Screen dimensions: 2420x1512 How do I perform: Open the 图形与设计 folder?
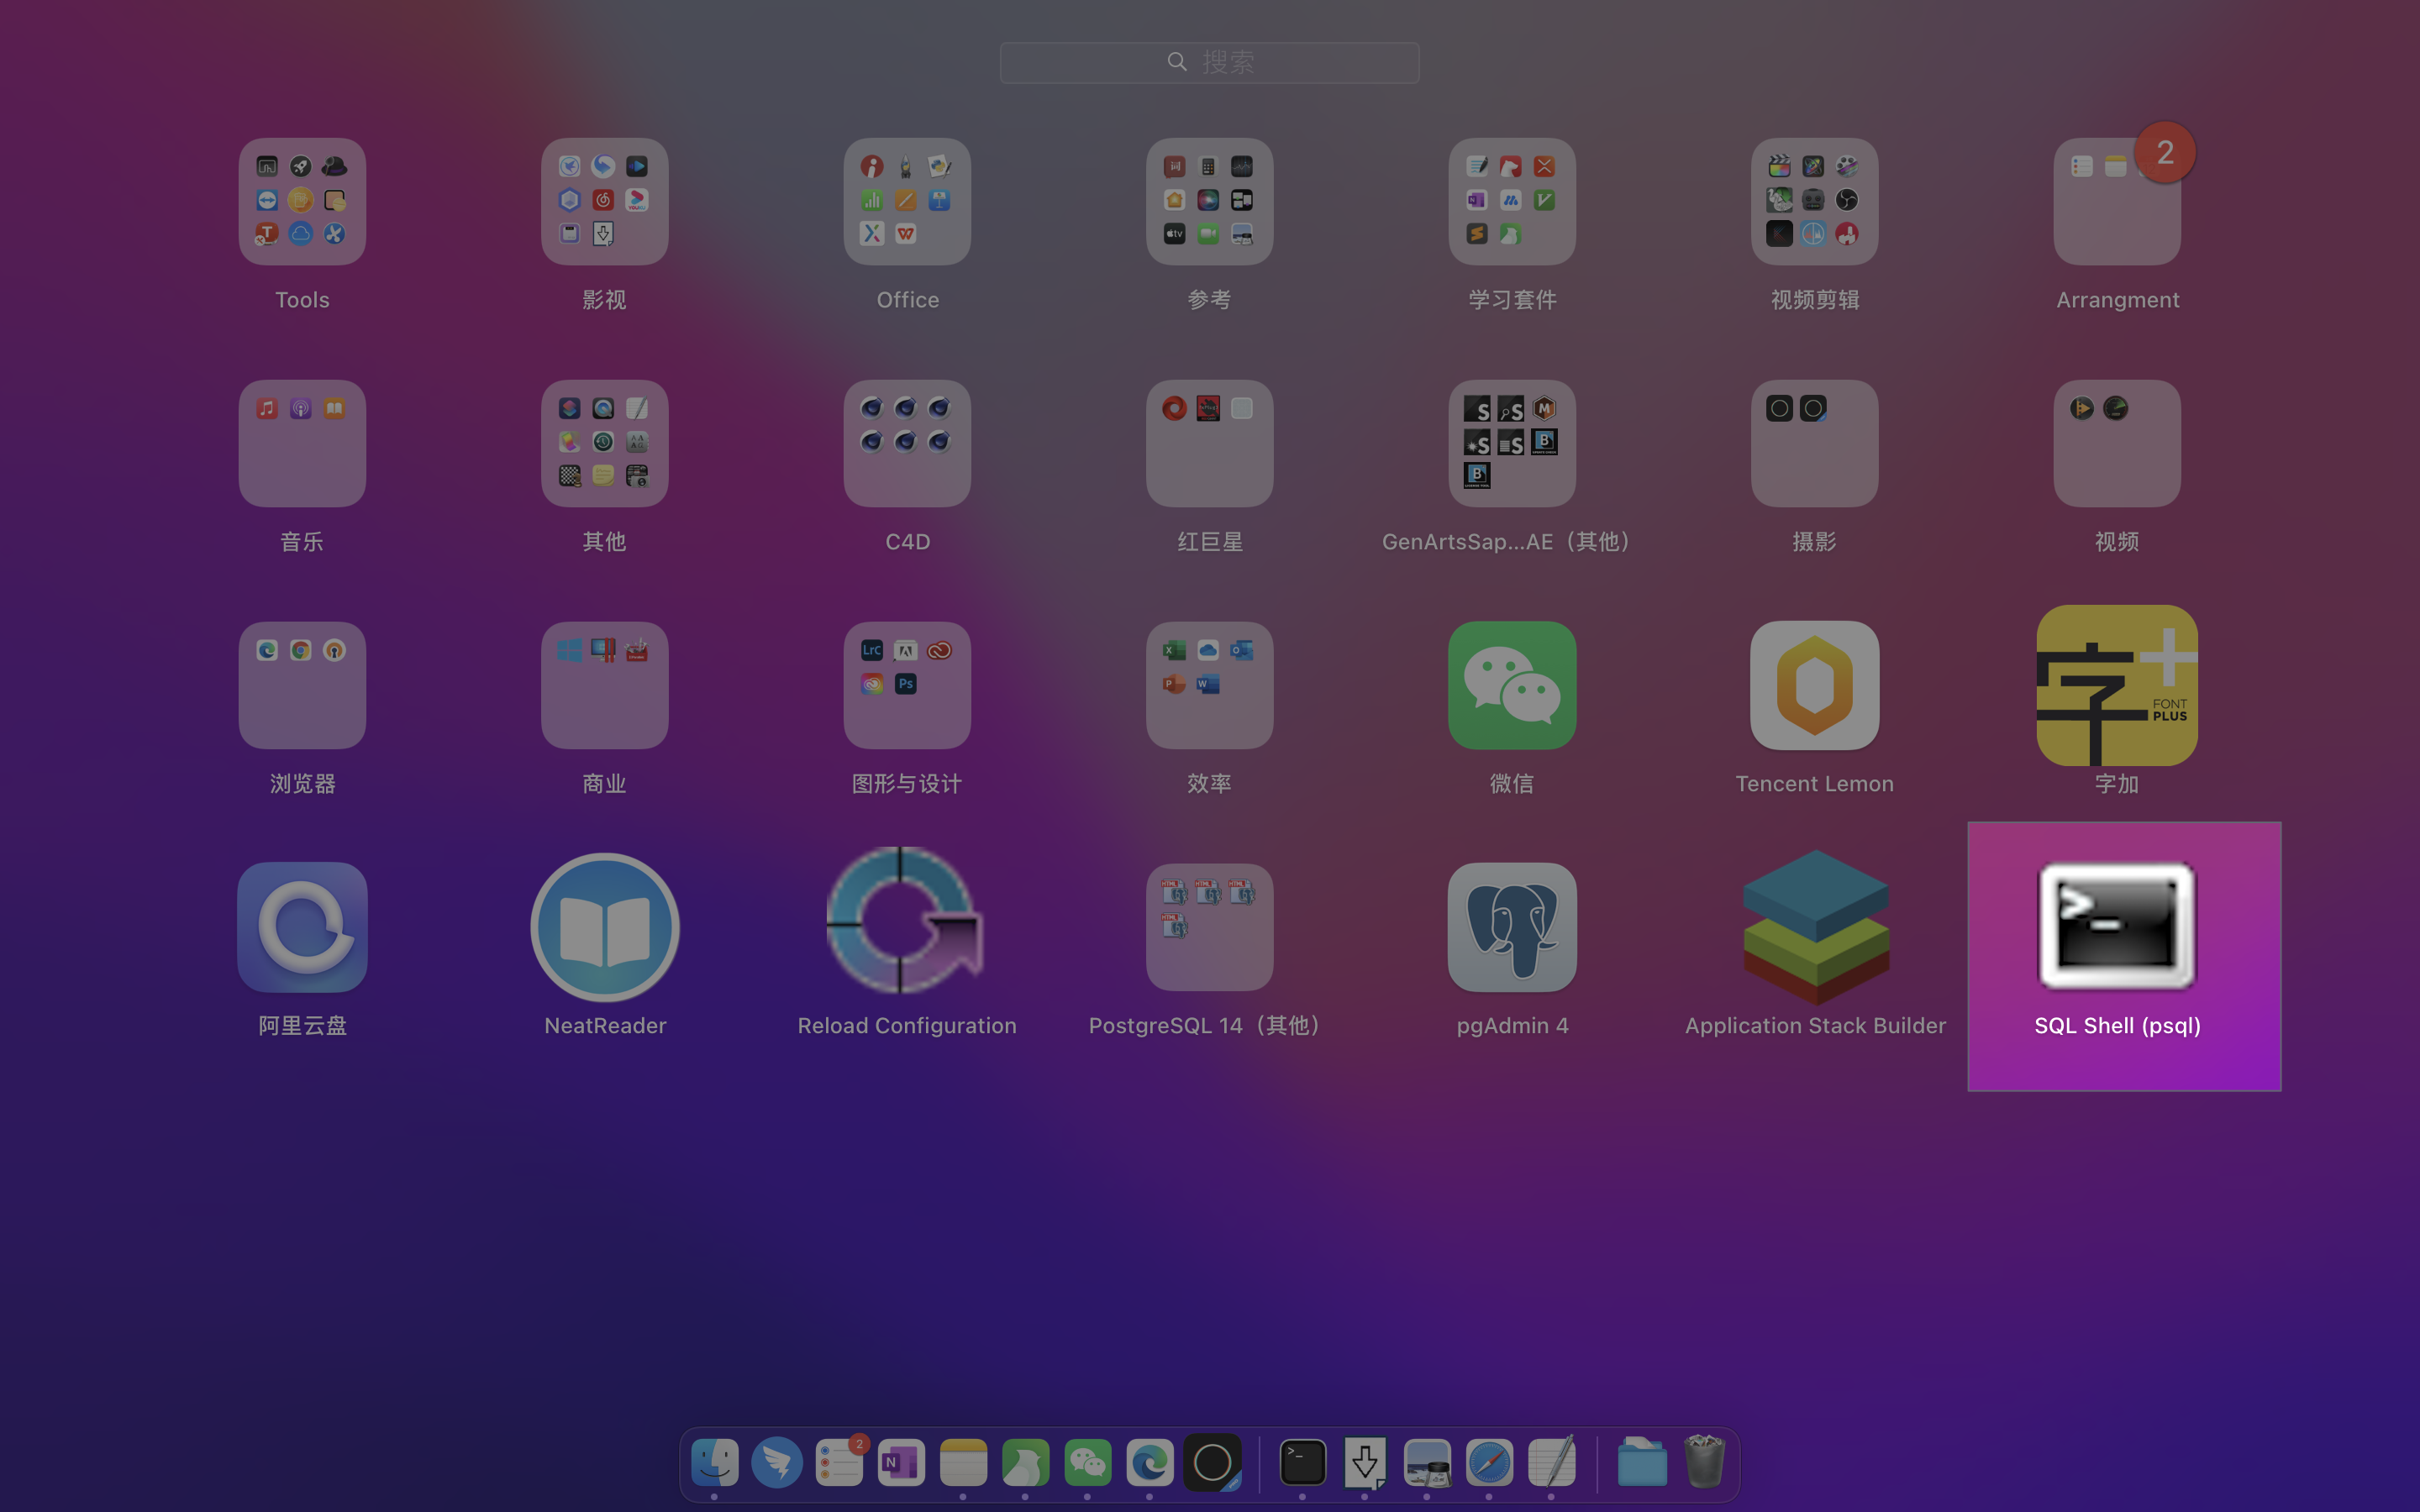tap(907, 685)
